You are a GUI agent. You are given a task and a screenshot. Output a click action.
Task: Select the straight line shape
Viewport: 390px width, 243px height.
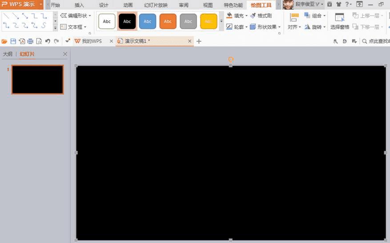pyautogui.click(x=7, y=16)
